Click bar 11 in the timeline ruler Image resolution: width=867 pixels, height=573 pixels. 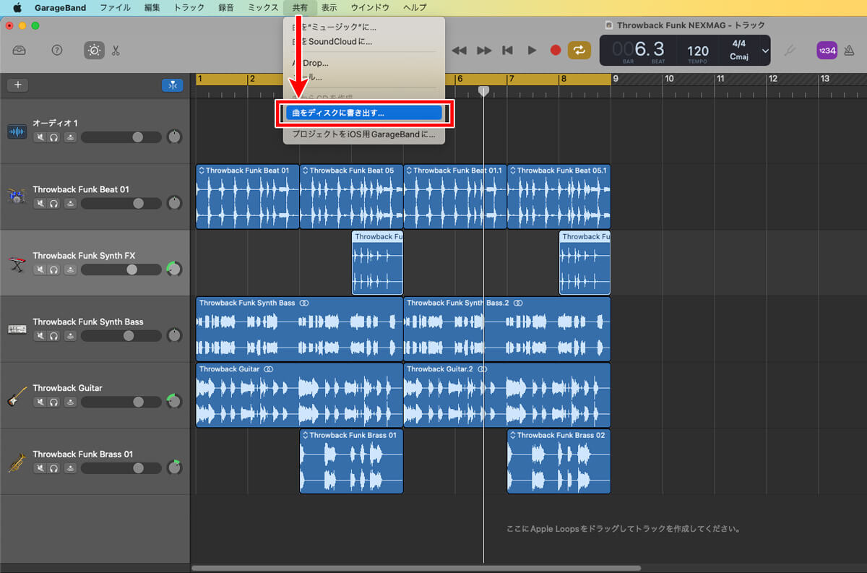720,79
